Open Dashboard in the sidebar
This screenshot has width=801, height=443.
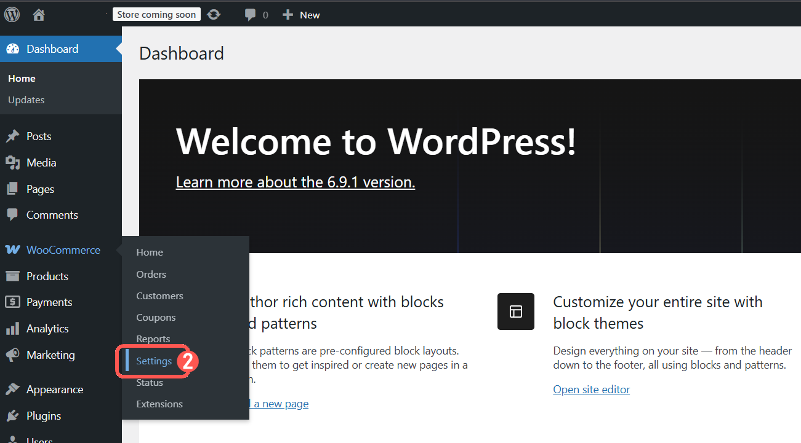coord(52,49)
